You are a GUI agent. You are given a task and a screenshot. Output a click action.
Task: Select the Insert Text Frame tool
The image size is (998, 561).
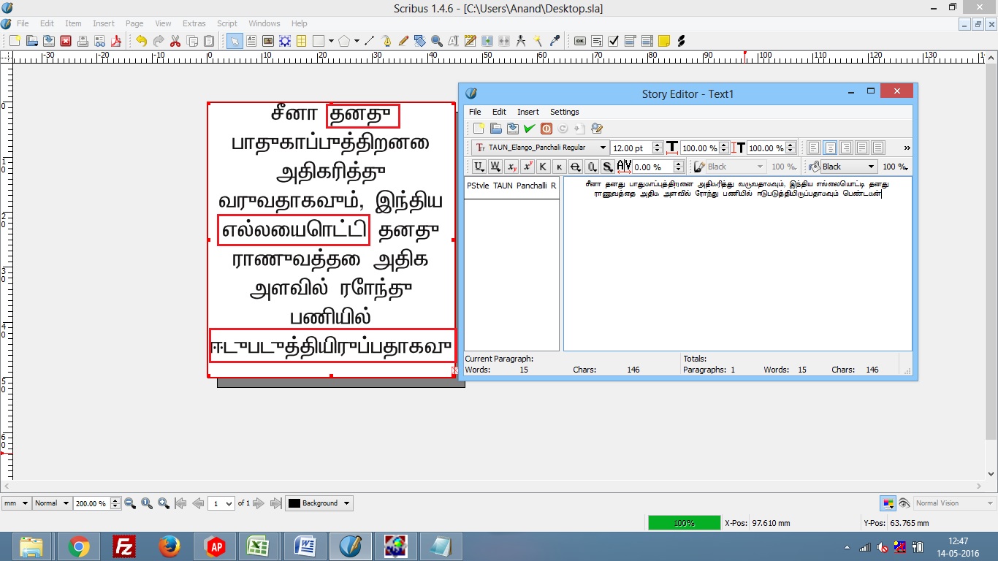(251, 41)
